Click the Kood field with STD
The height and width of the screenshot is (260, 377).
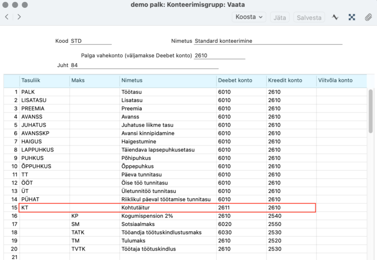91,41
